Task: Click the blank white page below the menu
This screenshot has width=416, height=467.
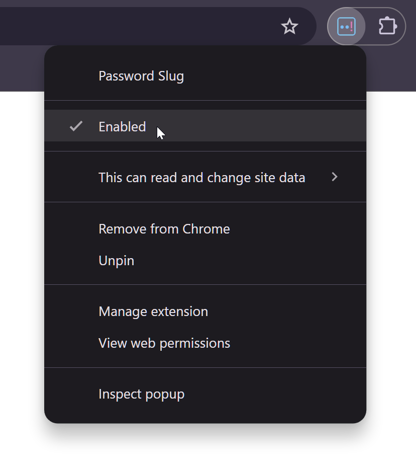Action: (201, 448)
